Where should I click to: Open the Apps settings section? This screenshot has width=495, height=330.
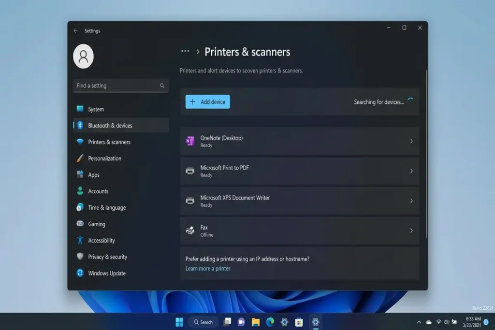tap(121, 175)
